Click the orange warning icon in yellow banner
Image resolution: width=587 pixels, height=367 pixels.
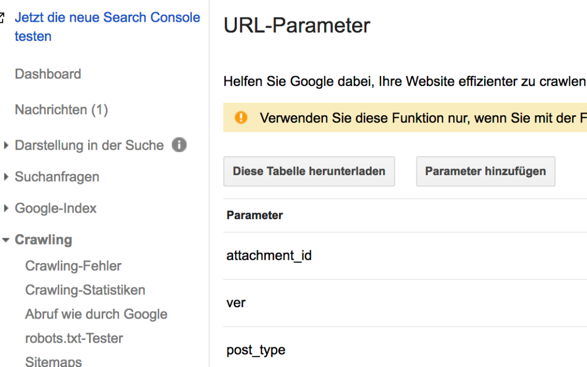(x=241, y=117)
